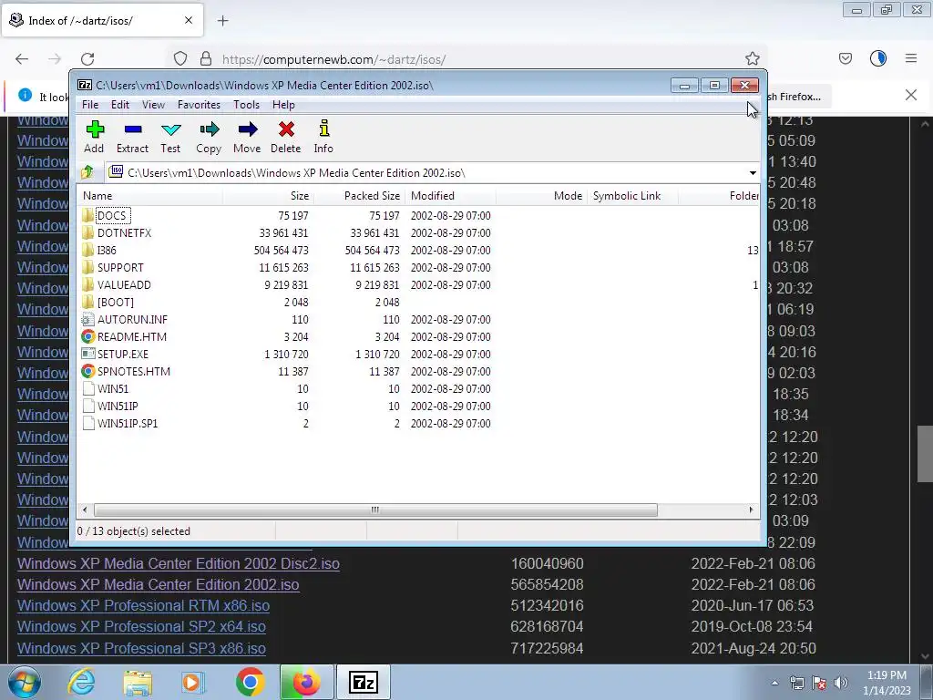
Task: Open the File menu in 7-Zip
Action: (90, 105)
